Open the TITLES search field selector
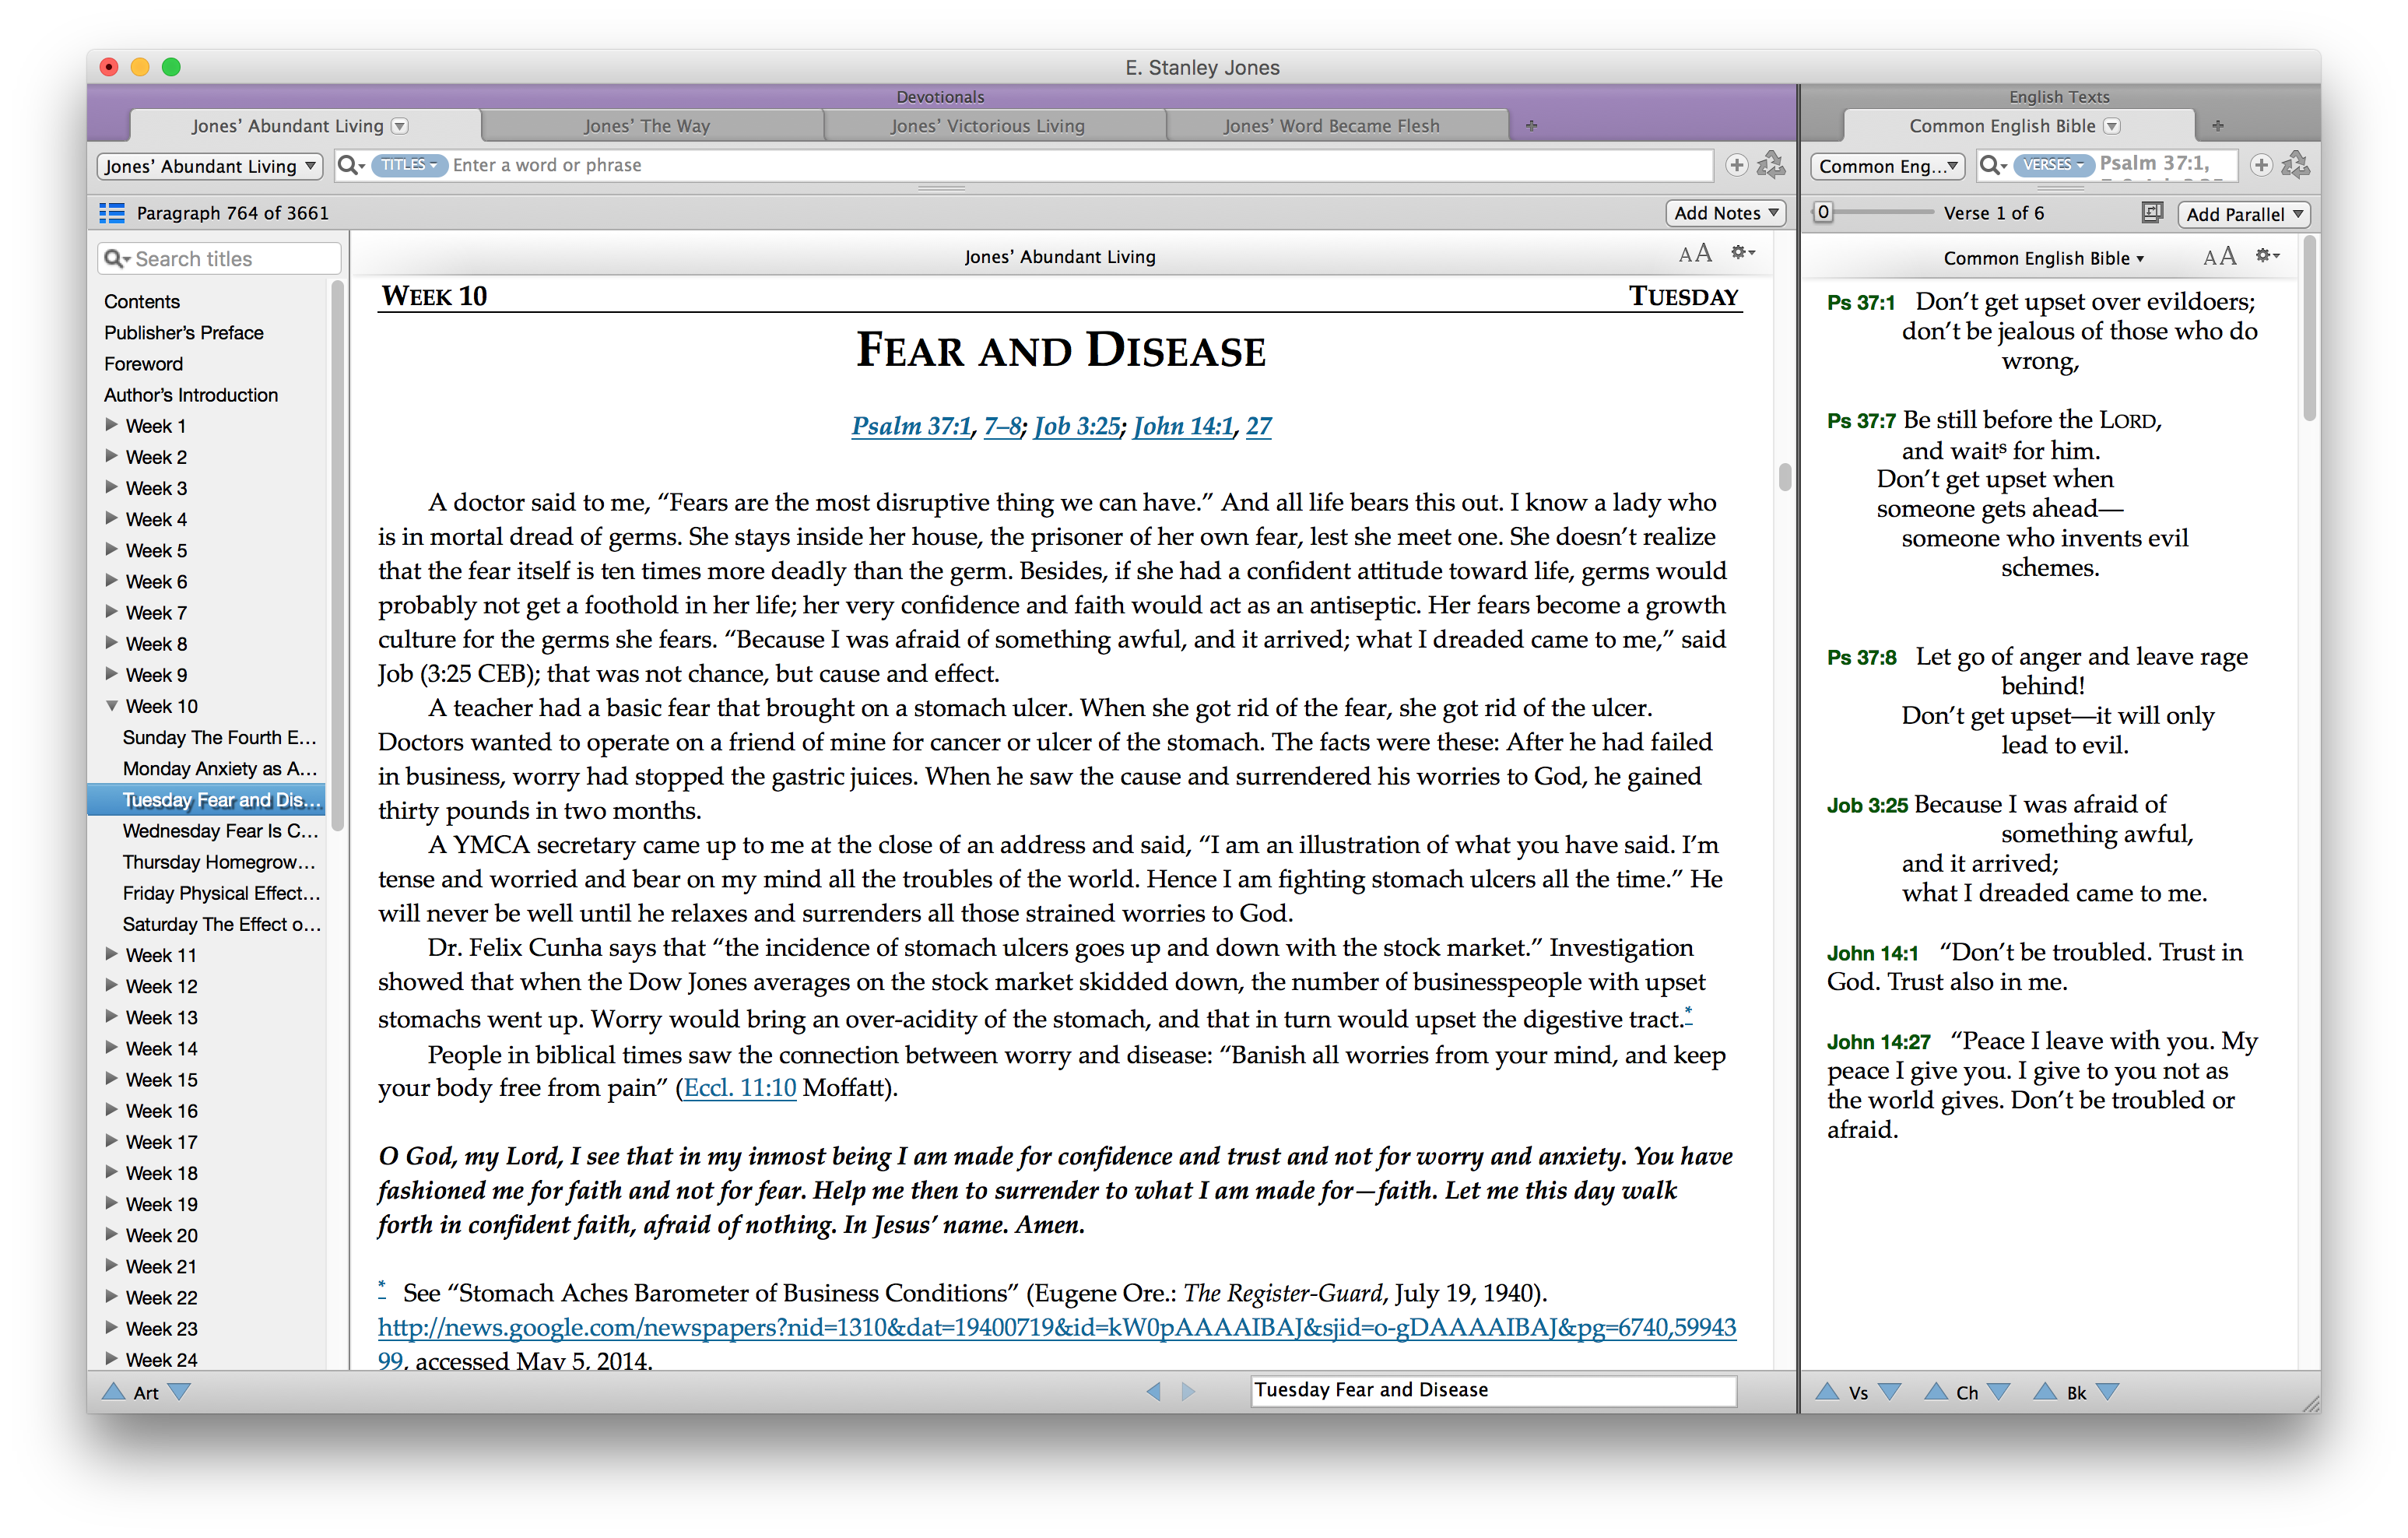Image resolution: width=2408 pixels, height=1538 pixels. 409,165
